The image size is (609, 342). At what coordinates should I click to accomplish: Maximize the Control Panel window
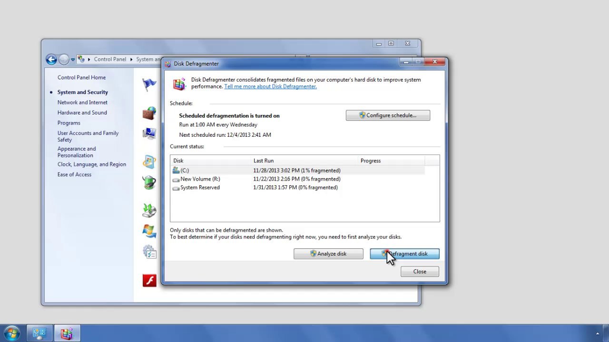[x=391, y=44]
